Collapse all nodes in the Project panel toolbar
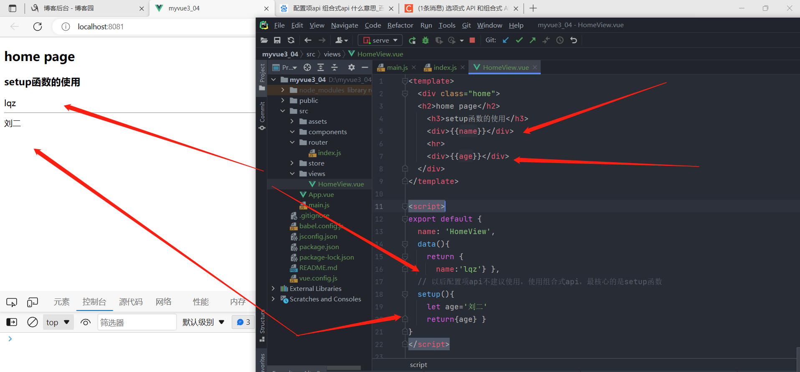Screen dimensions: 800x372 point(334,67)
